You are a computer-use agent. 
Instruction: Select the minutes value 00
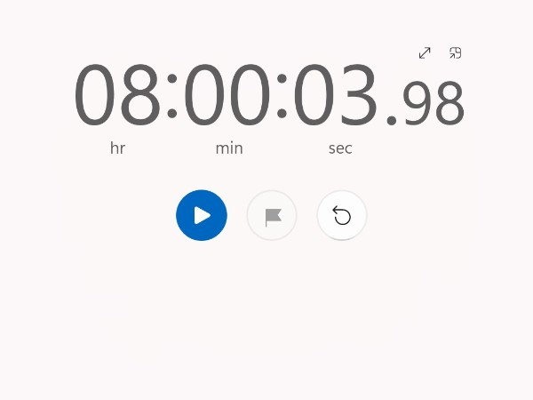click(227, 94)
